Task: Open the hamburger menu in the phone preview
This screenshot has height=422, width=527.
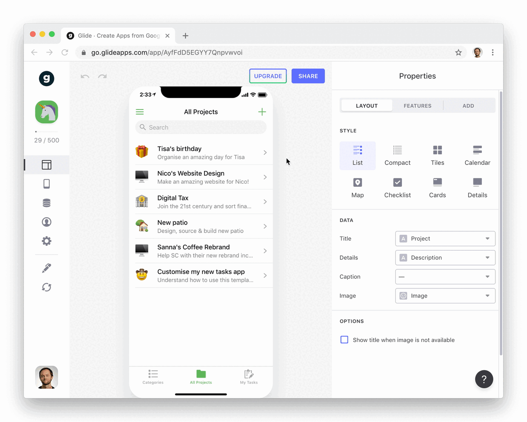Action: click(140, 112)
